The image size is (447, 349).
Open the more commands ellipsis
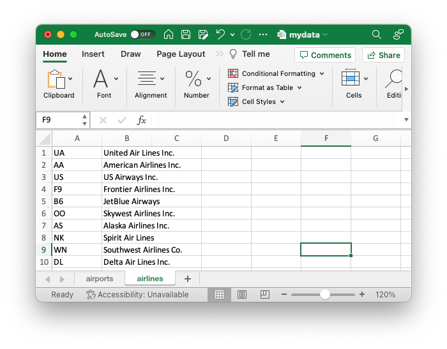pyautogui.click(x=263, y=34)
